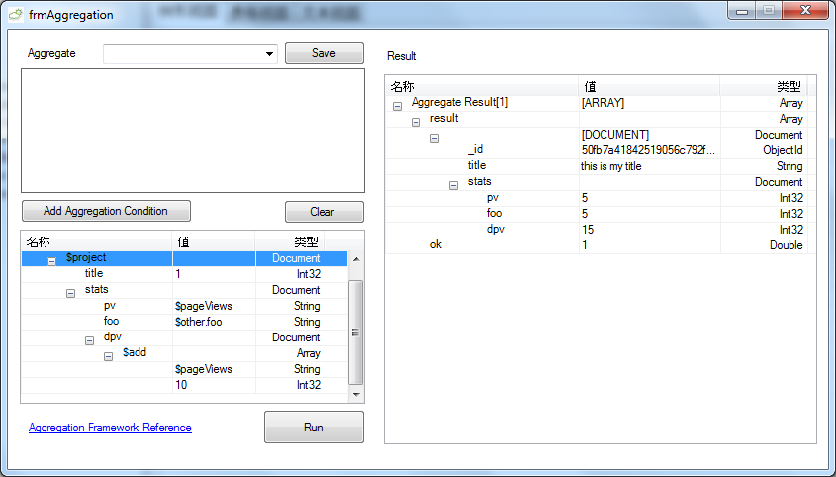Open the Aggregation Framework Reference link
The width and height of the screenshot is (836, 477).
click(110, 428)
